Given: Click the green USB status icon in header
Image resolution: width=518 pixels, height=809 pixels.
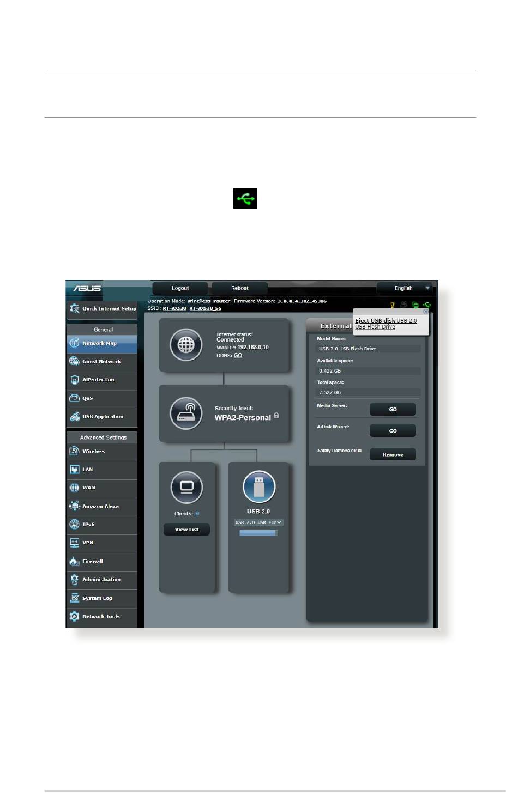Looking at the screenshot, I should click(427, 305).
